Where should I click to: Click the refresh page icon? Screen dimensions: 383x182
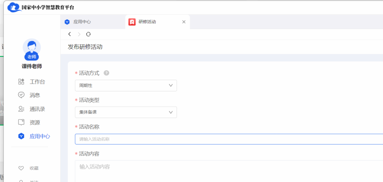click(88, 34)
